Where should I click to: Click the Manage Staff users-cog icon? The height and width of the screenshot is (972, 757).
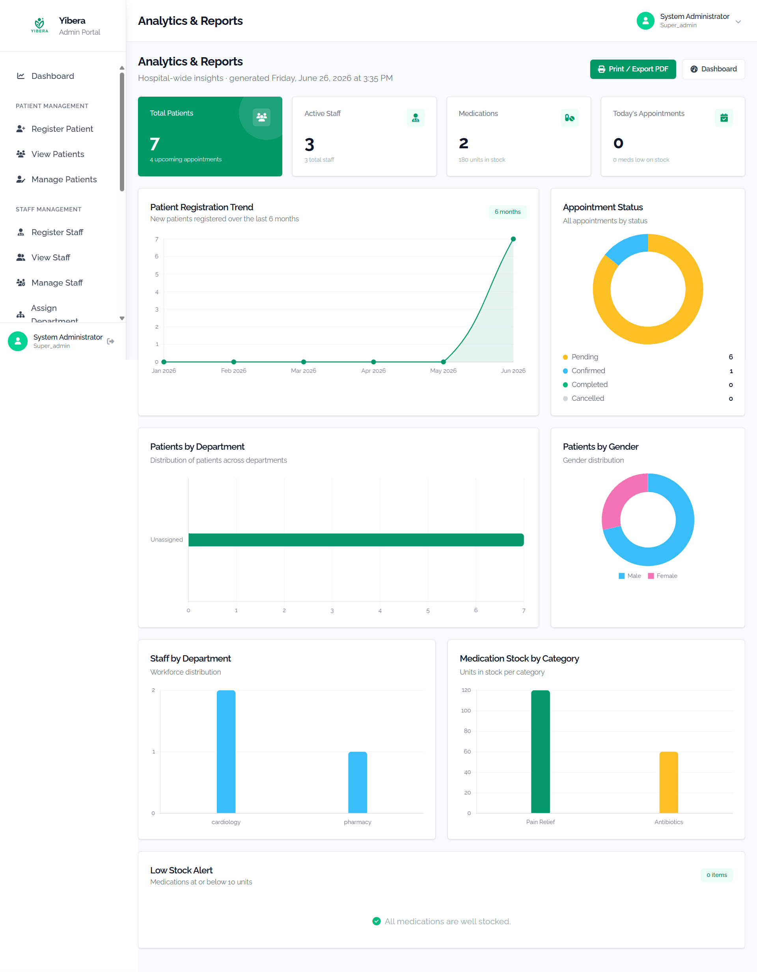tap(21, 283)
